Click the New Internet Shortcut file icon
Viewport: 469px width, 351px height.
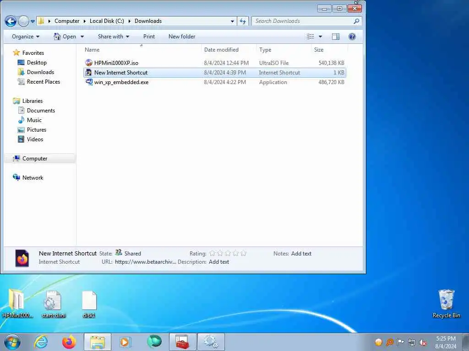point(89,73)
